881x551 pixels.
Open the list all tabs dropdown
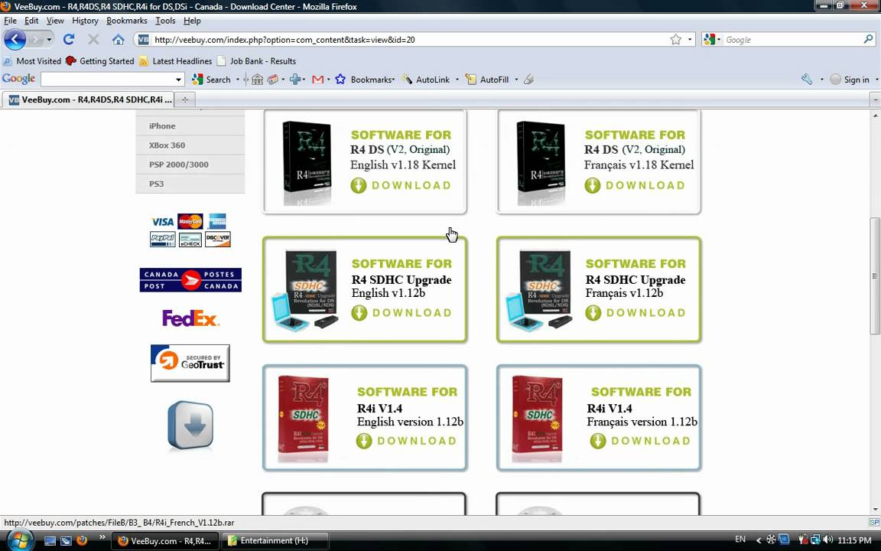[x=875, y=99]
